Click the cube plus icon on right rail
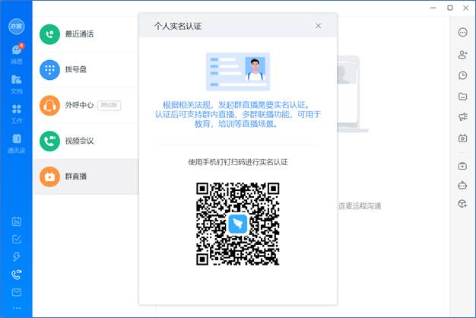476x318 pixels. 462,203
